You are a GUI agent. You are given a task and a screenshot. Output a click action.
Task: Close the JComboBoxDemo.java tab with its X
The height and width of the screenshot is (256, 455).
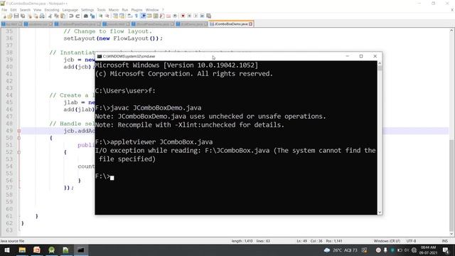[x=251, y=23]
